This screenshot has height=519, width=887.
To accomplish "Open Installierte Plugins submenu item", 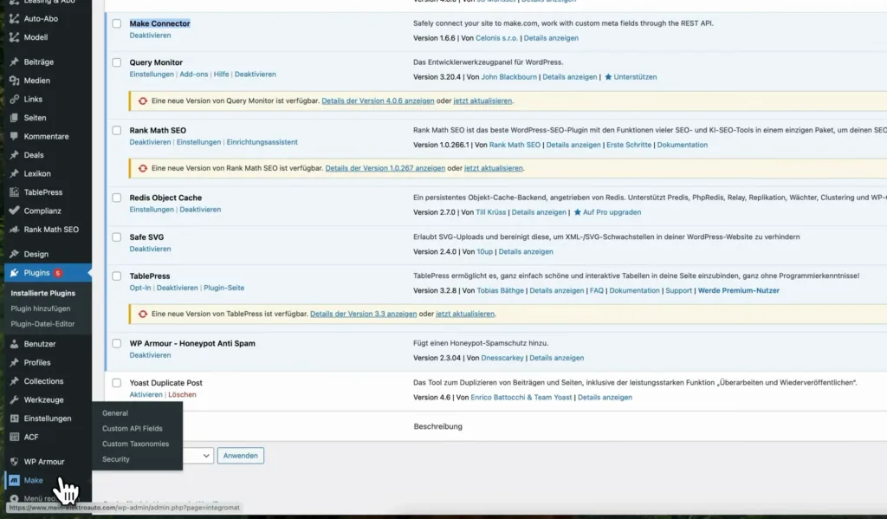I will (x=43, y=293).
